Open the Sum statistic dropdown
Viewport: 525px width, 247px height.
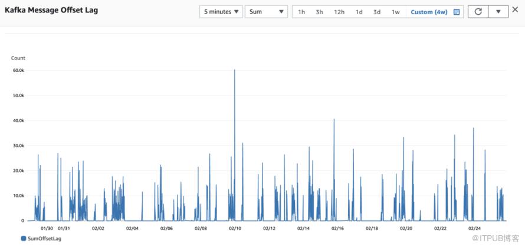click(x=266, y=12)
